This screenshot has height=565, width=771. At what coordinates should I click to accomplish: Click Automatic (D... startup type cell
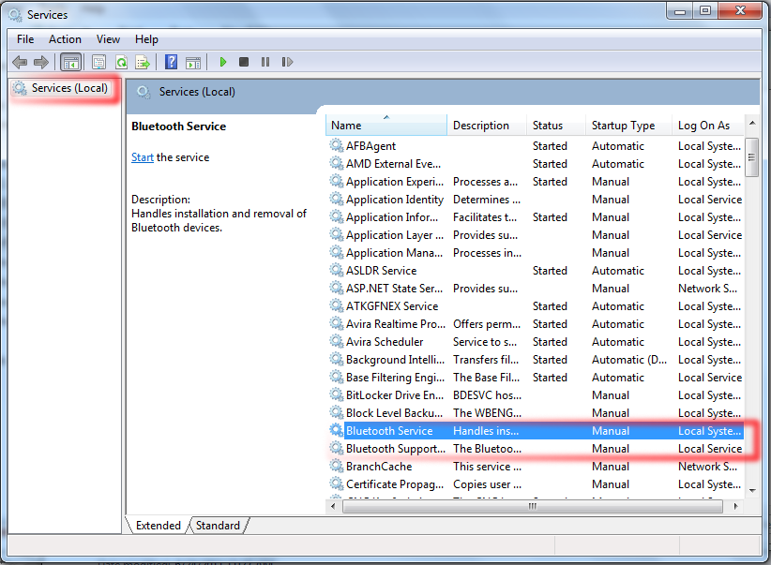pos(628,359)
